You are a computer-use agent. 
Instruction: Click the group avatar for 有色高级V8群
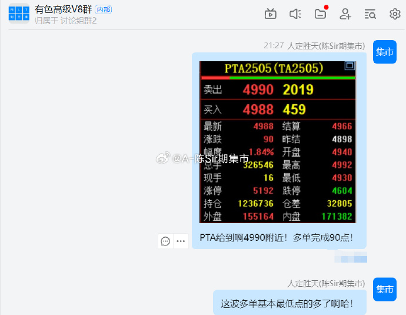(x=19, y=13)
